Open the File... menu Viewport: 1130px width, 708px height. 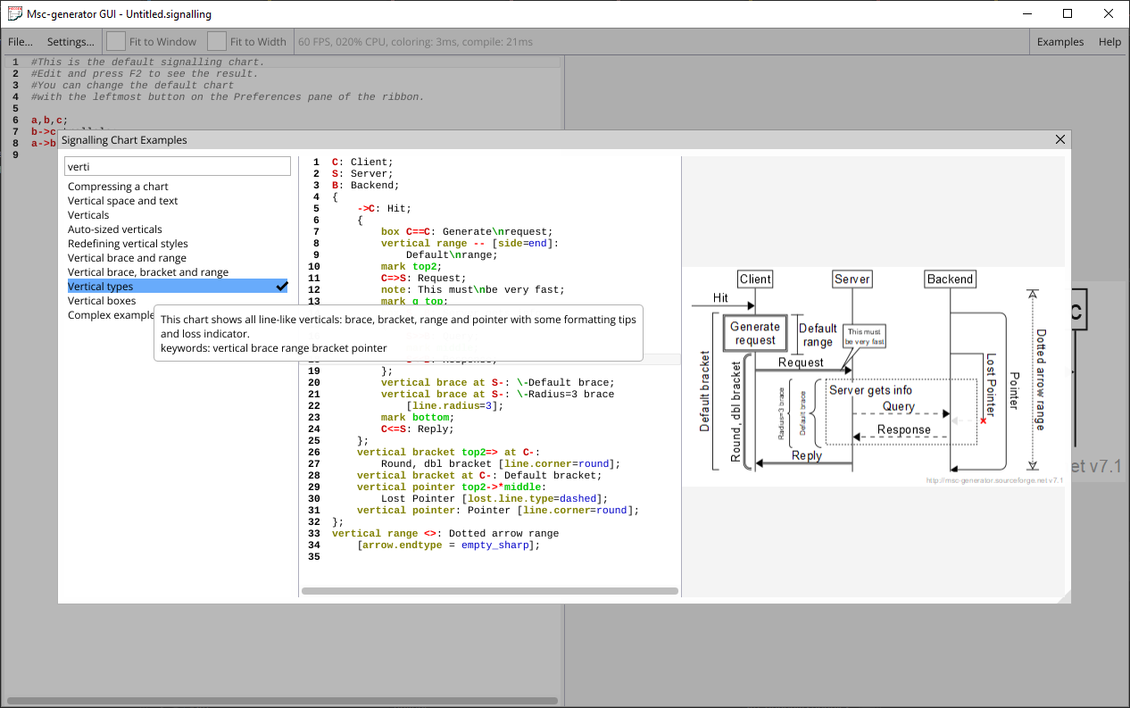click(x=21, y=41)
